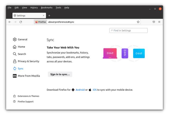Open Privacy & Security settings
This screenshot has width=169, height=116.
26,61
